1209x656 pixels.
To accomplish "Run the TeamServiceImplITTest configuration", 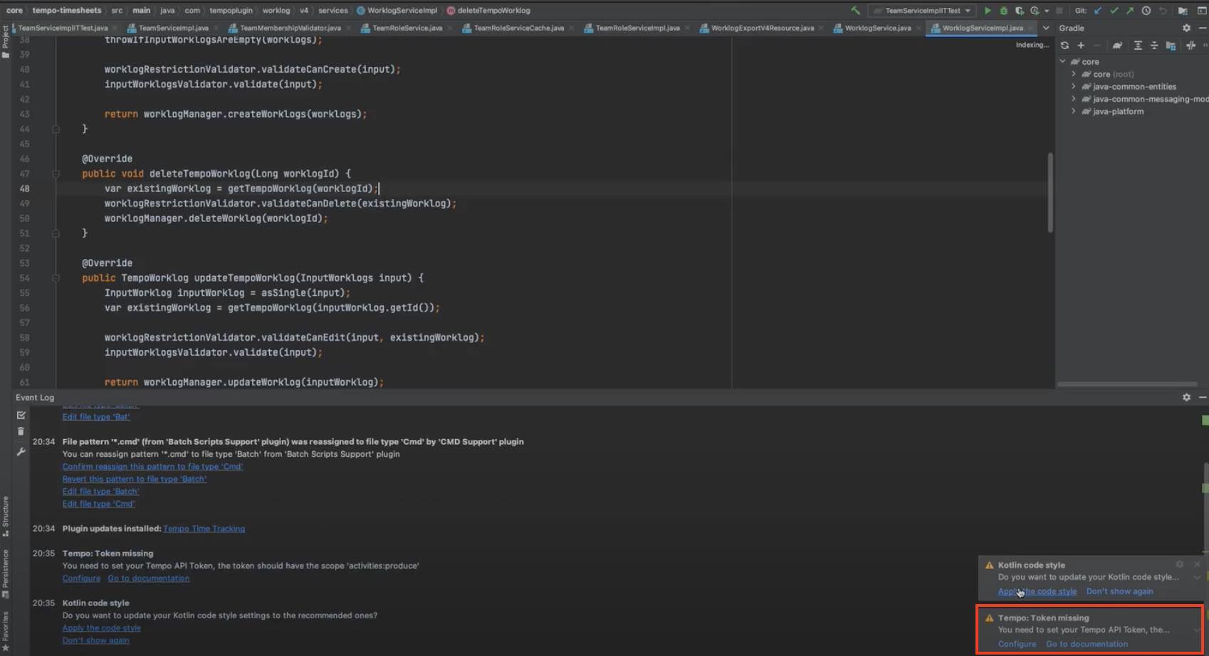I will pos(988,11).
